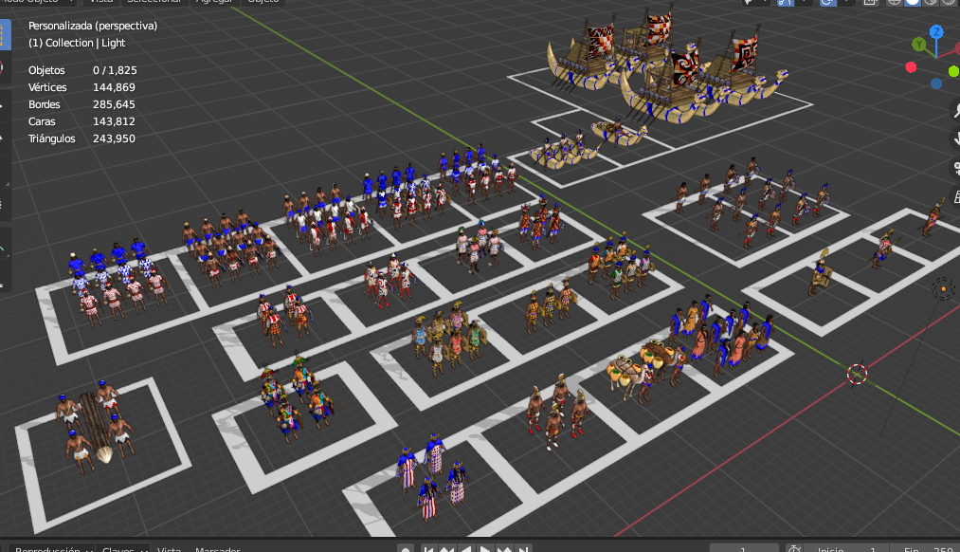Screen dimensions: 960x552
Task: Click the light green negative Y gizmo dot
Action: coord(954,72)
